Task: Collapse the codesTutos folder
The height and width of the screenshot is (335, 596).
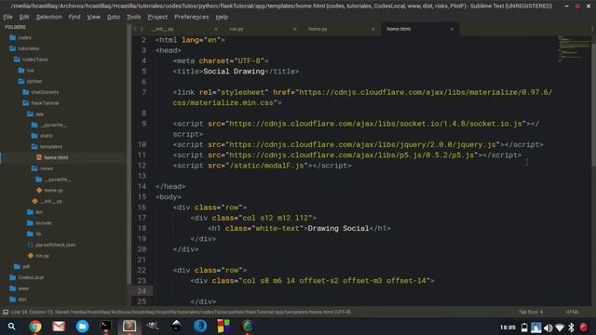Action: [x=31, y=60]
